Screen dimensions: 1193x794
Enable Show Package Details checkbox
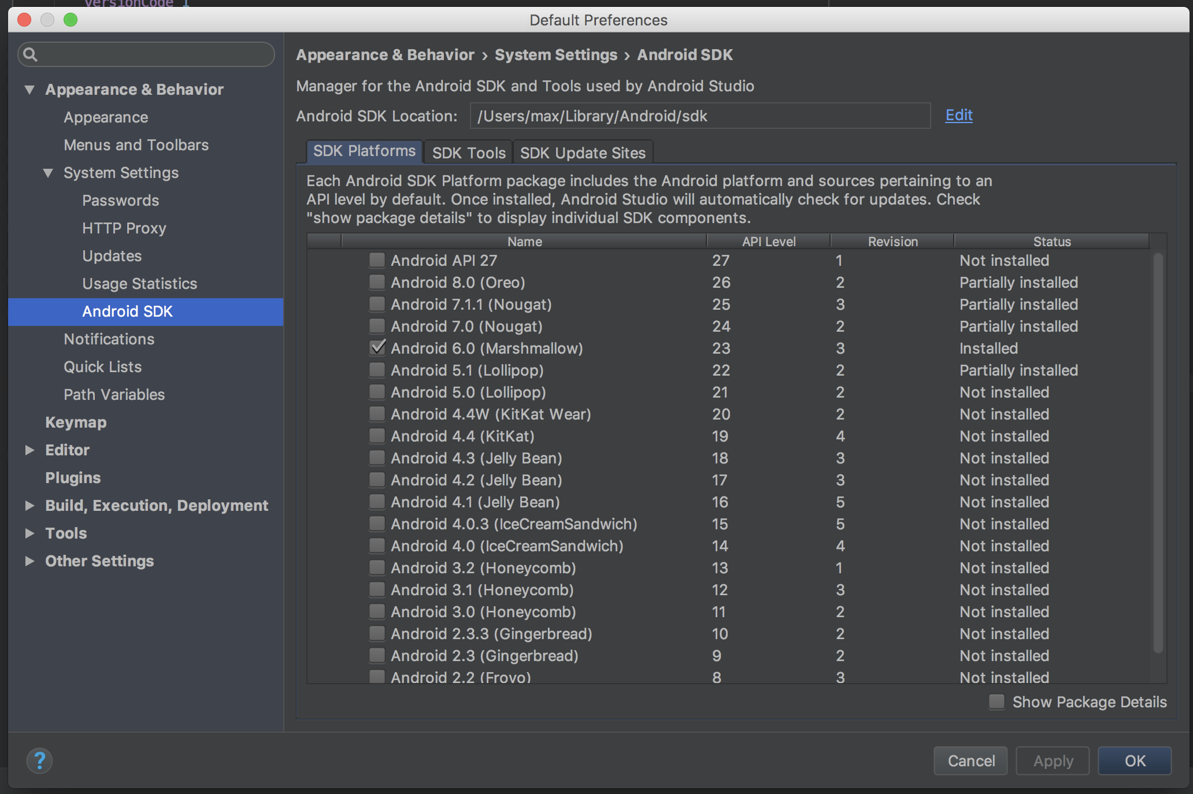[x=996, y=702]
